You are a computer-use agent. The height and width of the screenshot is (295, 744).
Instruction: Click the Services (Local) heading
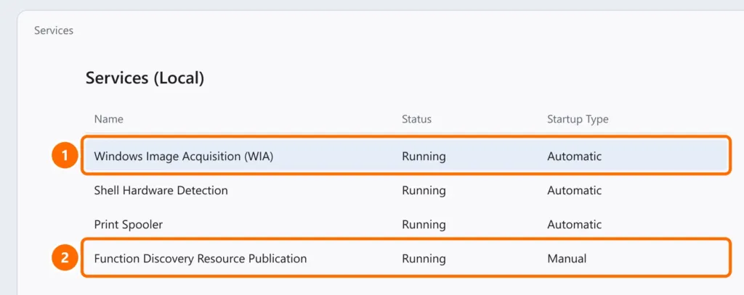pos(145,78)
